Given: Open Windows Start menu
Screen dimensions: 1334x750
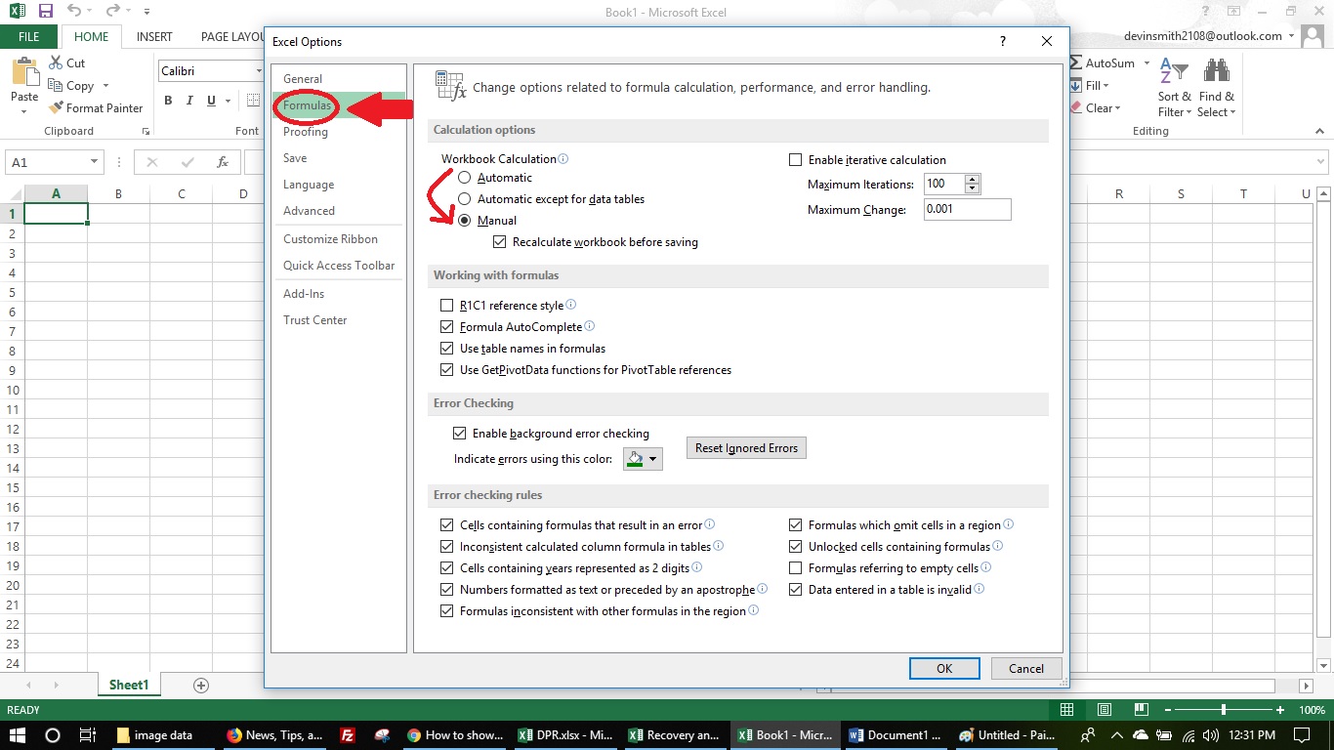Looking at the screenshot, I should pyautogui.click(x=18, y=735).
